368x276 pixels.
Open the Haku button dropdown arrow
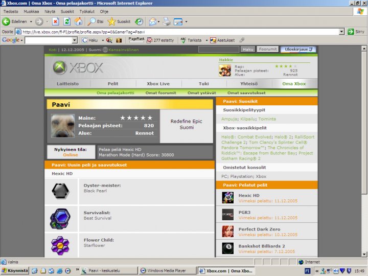103,40
